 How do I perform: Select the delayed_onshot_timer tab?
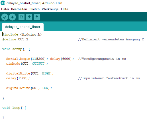[23, 27]
